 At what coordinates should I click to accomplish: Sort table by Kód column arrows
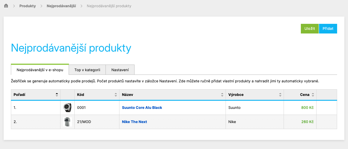click(x=115, y=95)
